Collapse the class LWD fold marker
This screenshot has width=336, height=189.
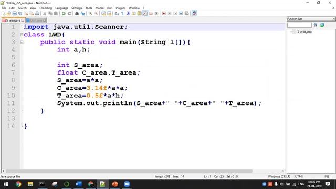22,35
